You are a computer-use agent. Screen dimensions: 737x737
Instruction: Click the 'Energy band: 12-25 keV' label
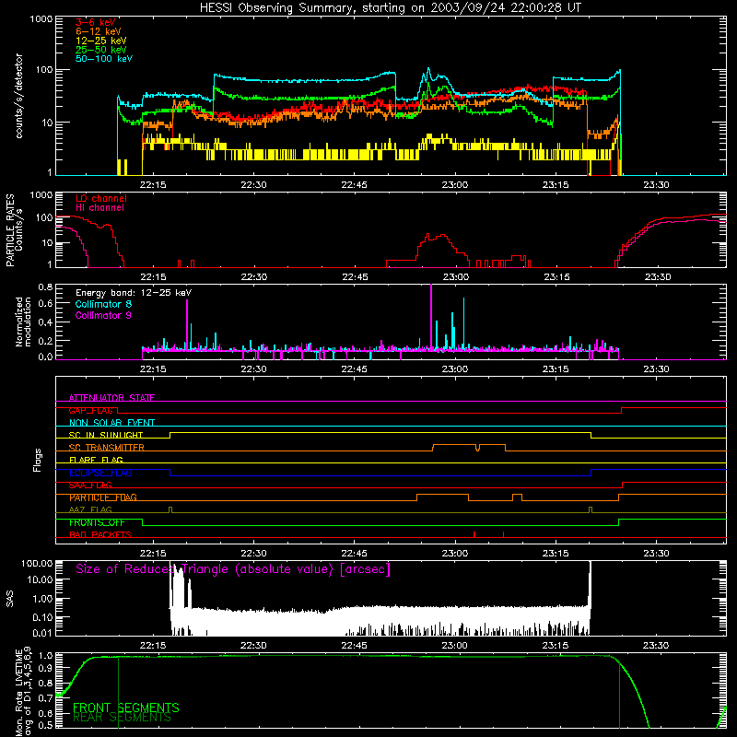point(134,293)
